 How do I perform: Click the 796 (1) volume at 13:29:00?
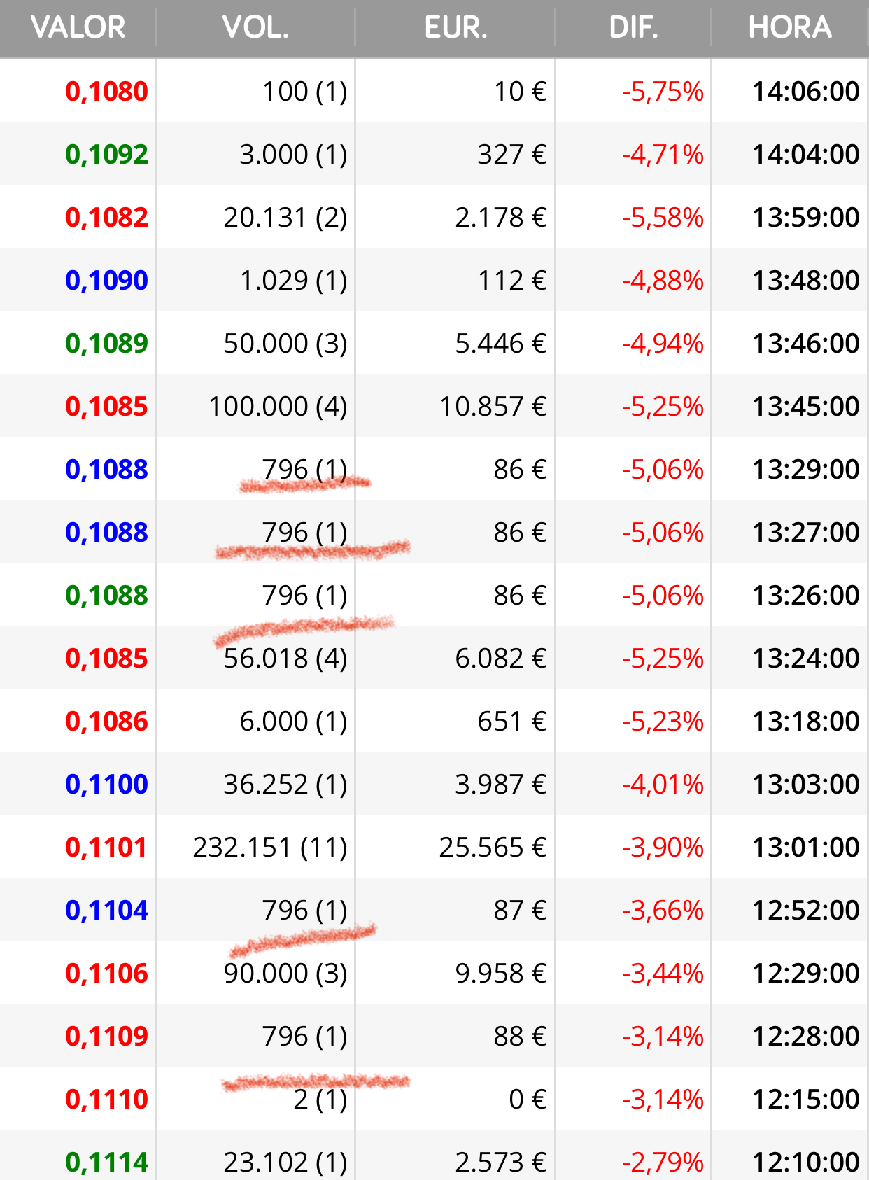[x=304, y=470]
